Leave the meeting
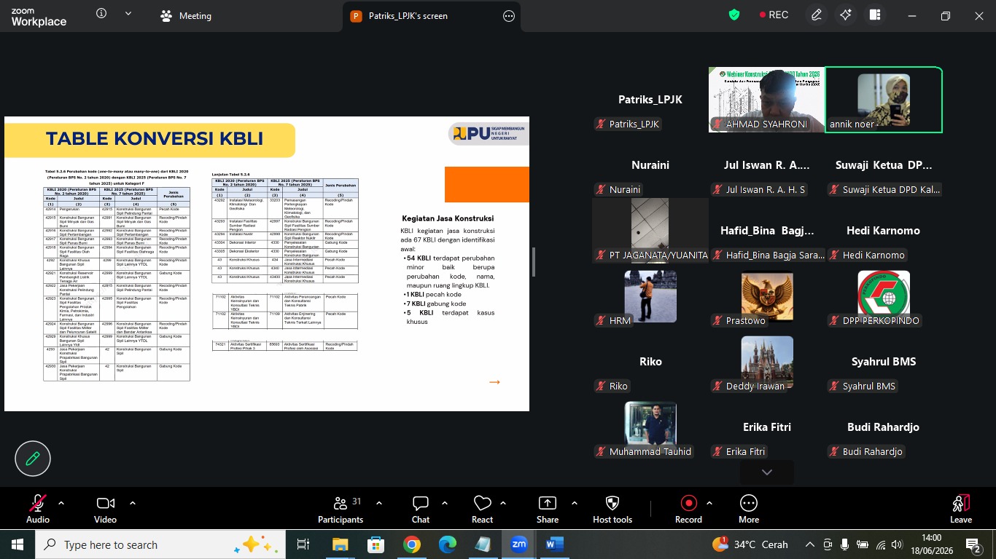The width and height of the screenshot is (996, 559). click(961, 509)
